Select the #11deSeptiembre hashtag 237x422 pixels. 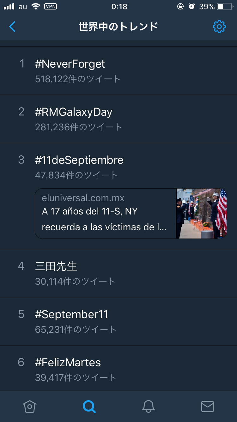(79, 160)
